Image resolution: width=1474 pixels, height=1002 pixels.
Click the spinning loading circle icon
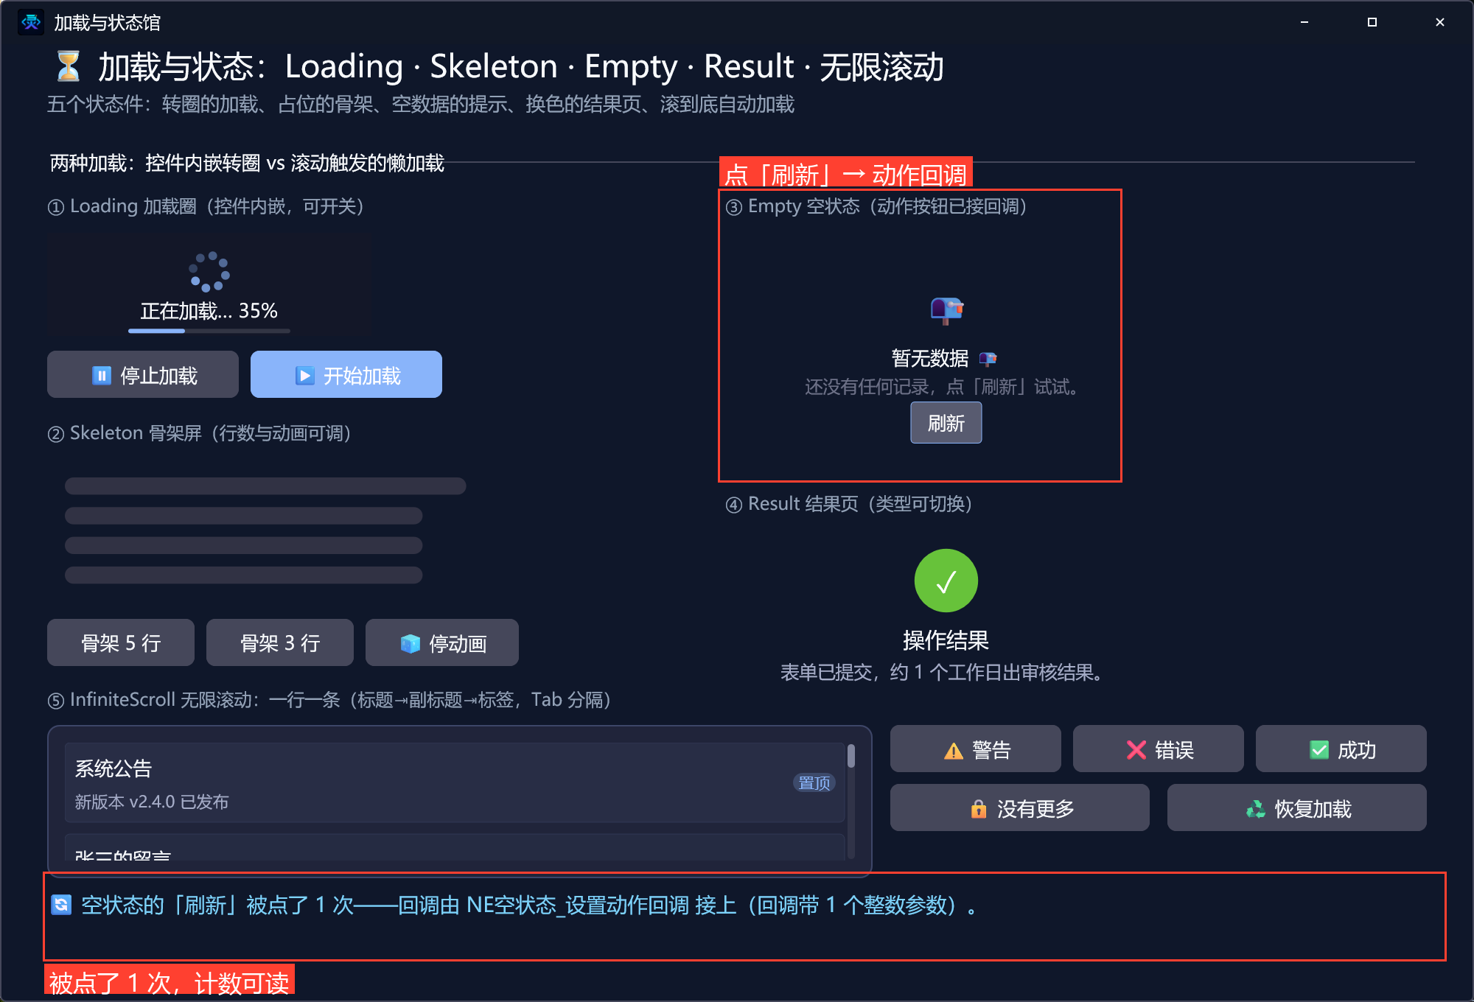pyautogui.click(x=209, y=271)
